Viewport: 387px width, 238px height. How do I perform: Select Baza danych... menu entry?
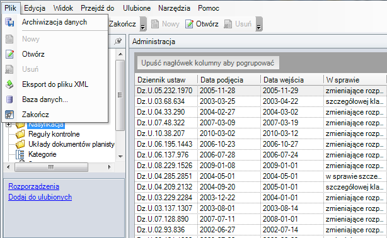point(55,99)
